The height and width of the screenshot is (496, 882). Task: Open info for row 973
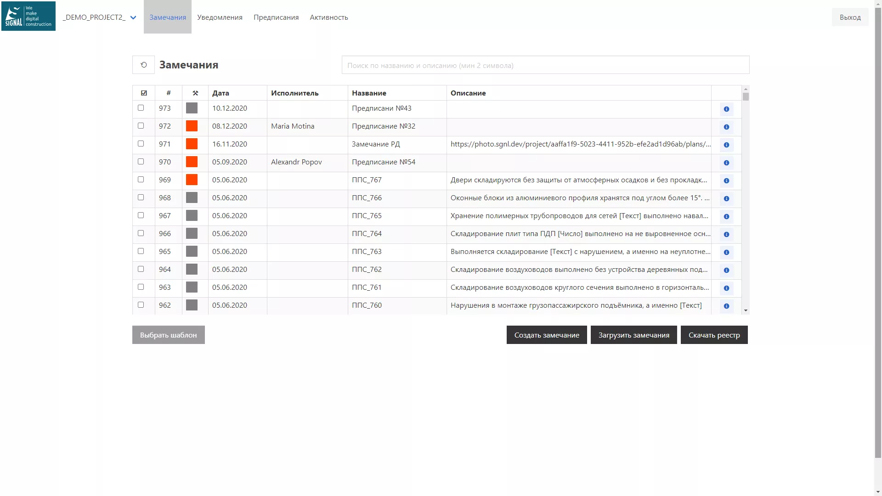[726, 109]
